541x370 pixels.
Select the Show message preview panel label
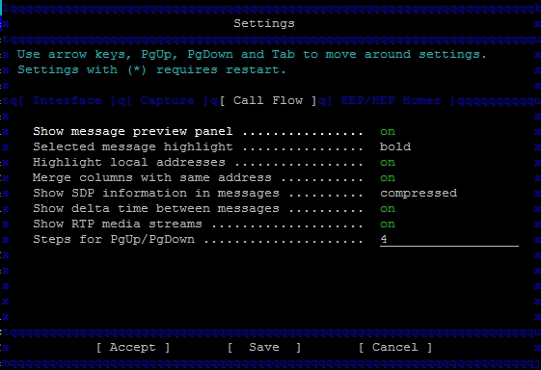click(x=133, y=131)
